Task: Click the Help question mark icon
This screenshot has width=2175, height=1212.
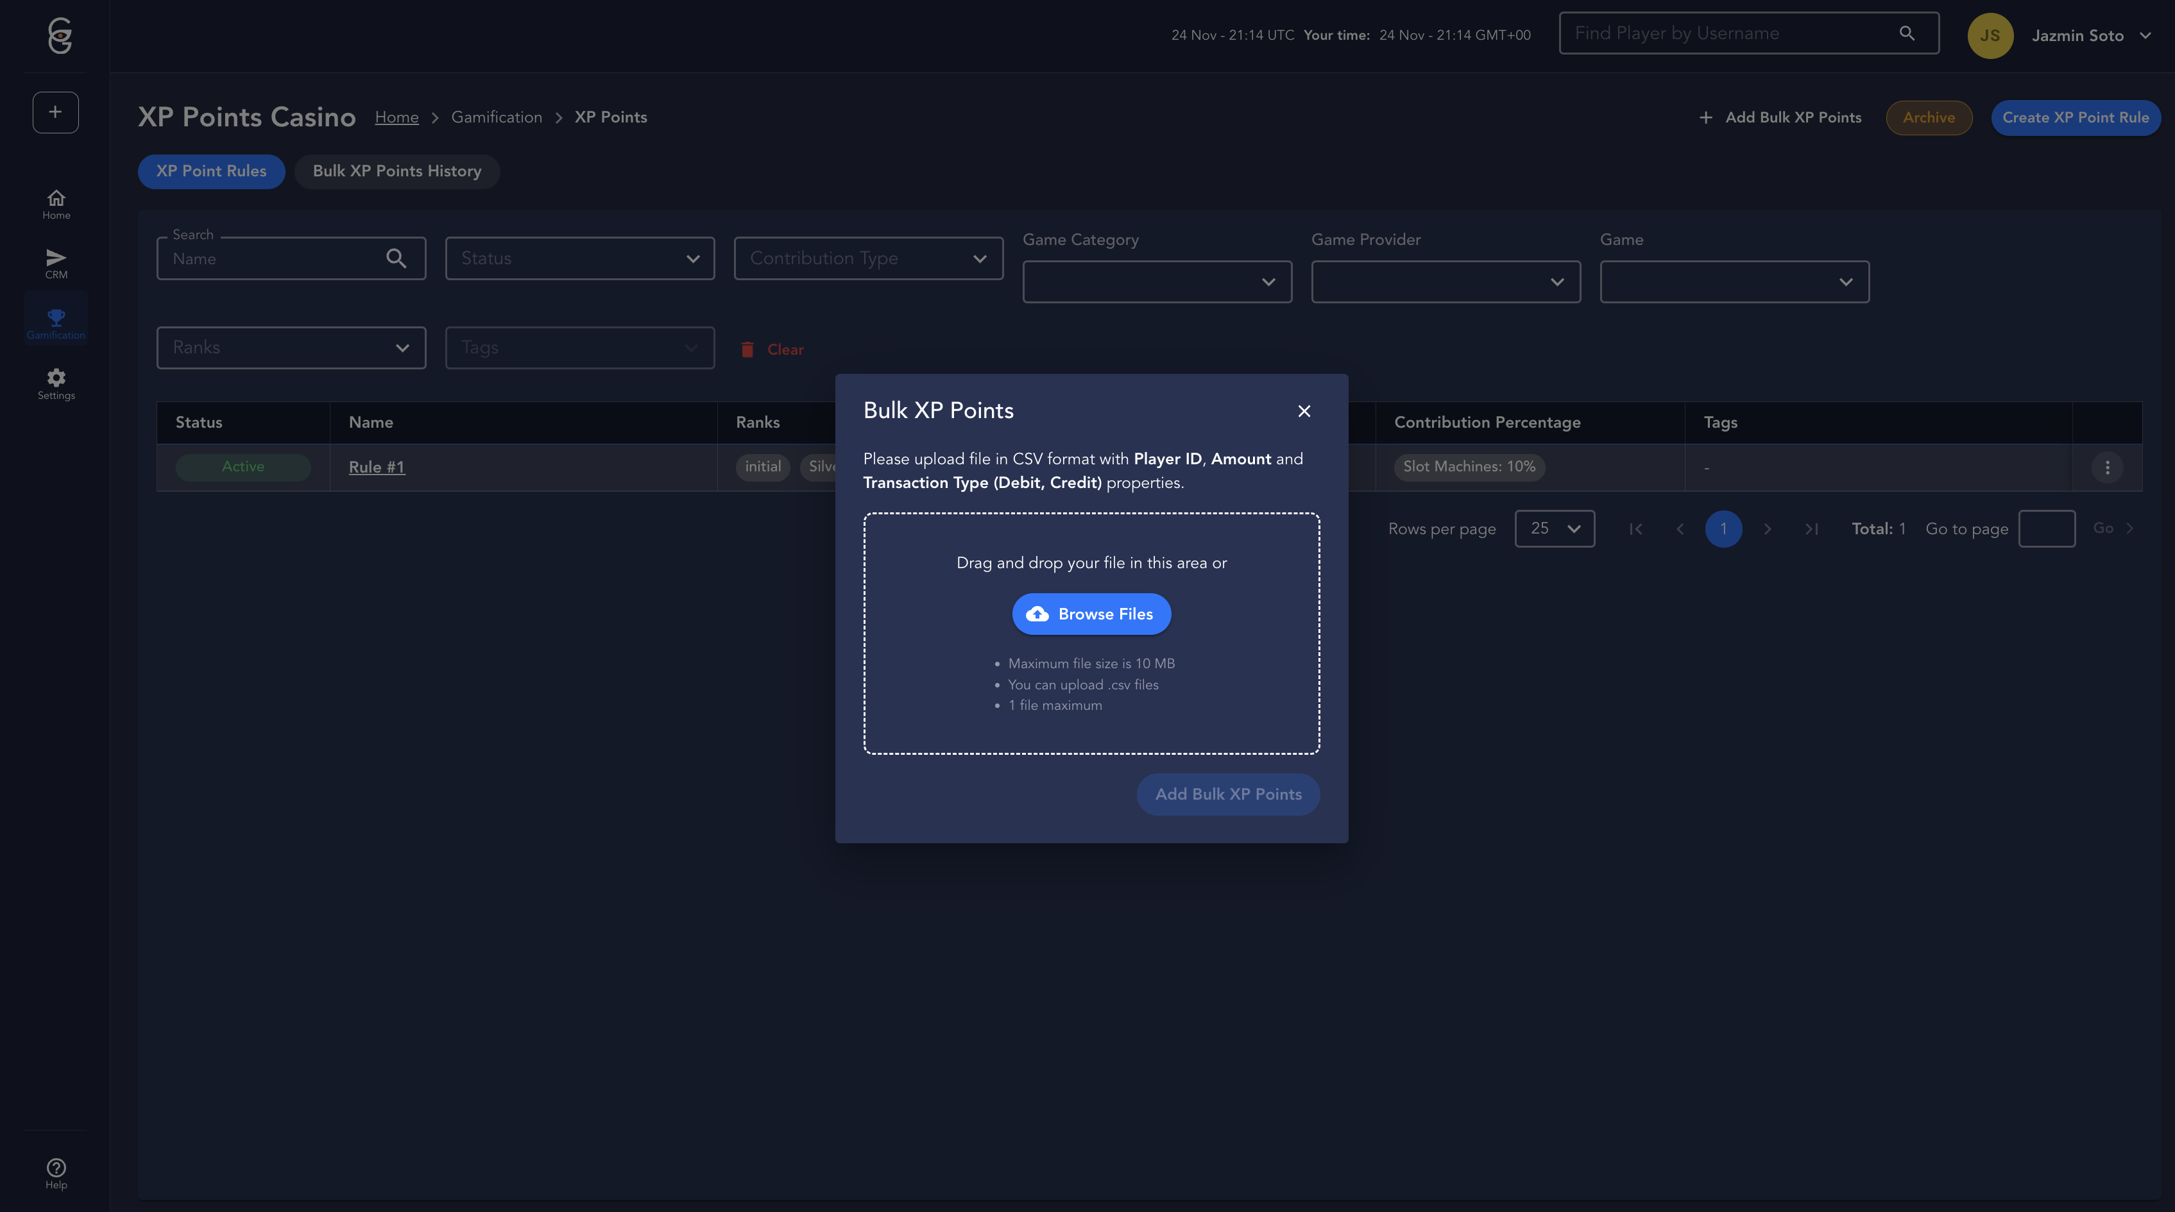Action: (56, 1167)
